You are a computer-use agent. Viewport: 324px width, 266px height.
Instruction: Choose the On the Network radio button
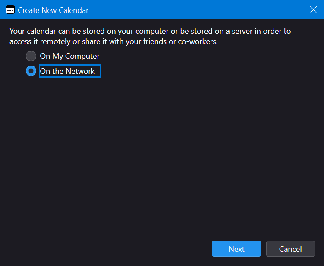(x=31, y=71)
